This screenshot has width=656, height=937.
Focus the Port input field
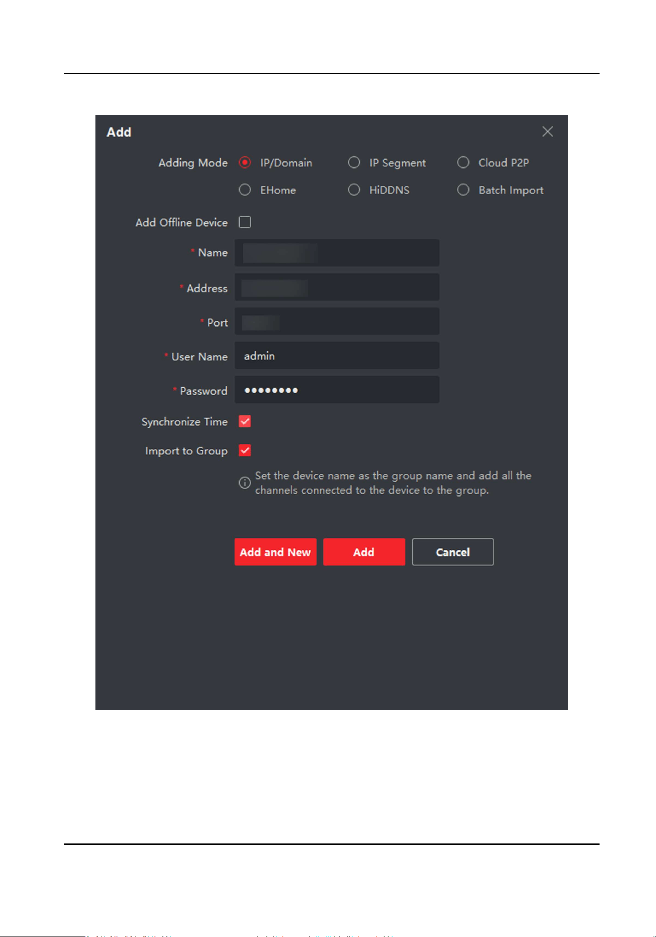point(337,321)
